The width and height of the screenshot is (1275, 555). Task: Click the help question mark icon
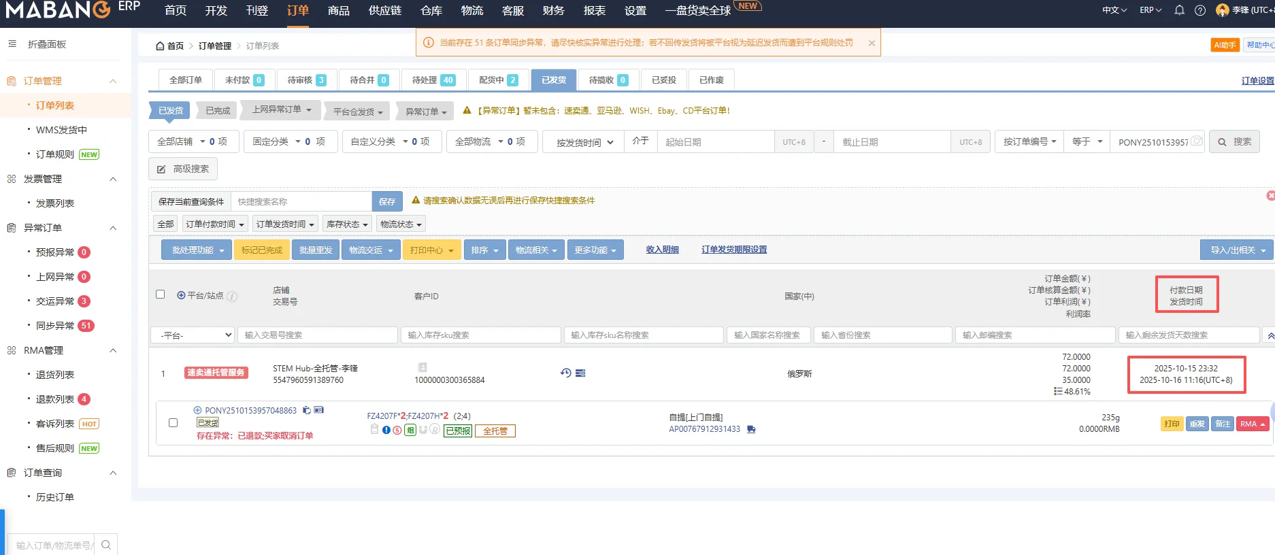click(x=1200, y=10)
